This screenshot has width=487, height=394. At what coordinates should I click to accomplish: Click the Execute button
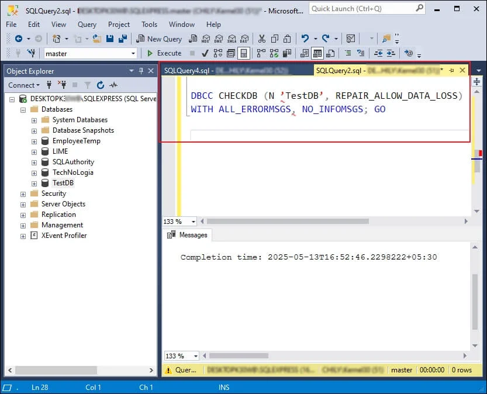pos(164,53)
